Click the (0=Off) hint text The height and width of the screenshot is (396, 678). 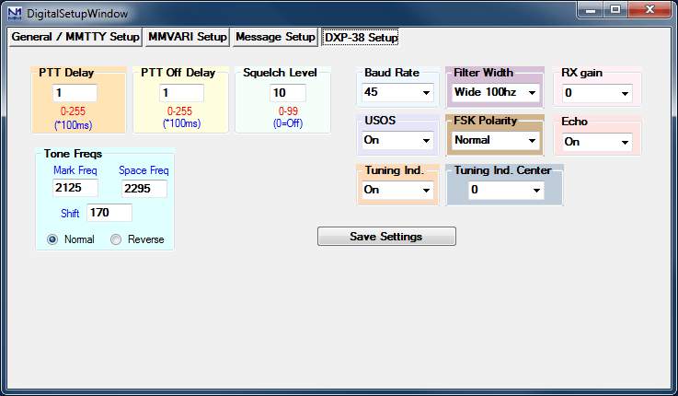coord(288,123)
